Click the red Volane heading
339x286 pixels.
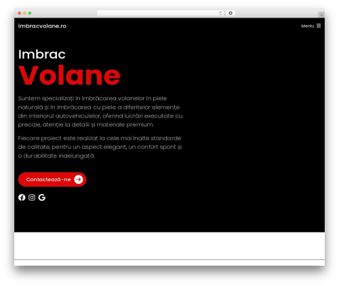click(x=69, y=75)
